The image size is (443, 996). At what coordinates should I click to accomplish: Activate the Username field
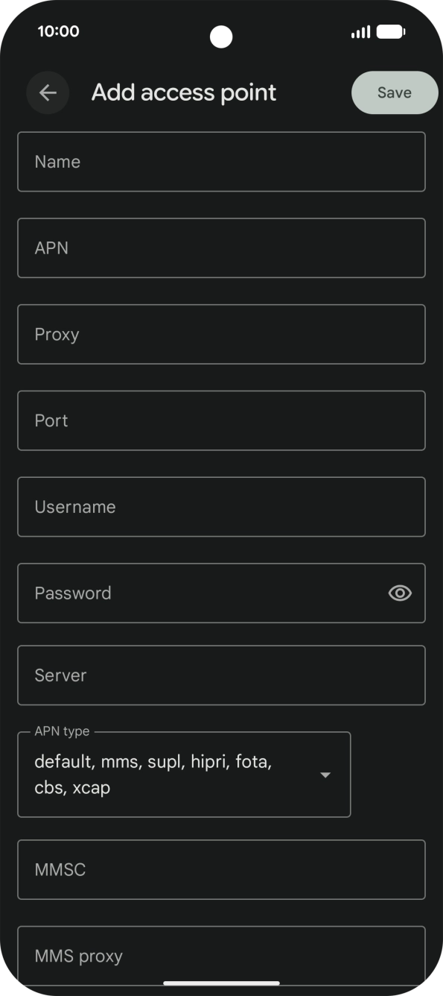221,507
